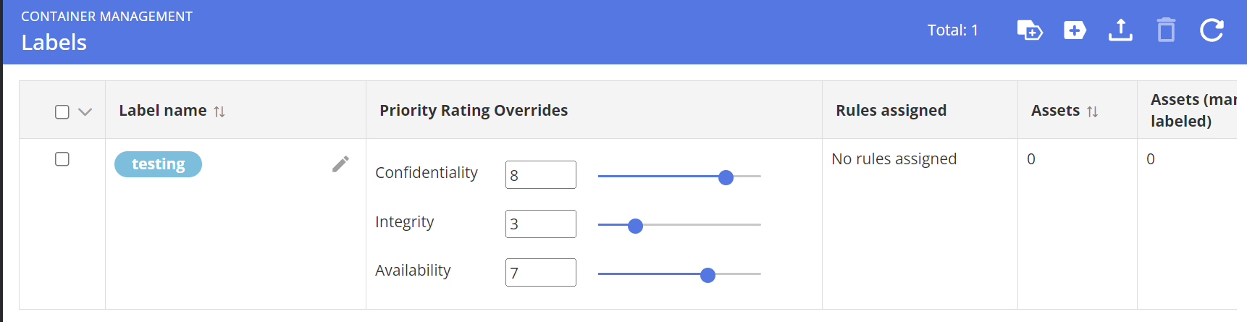Click the Integrity slider handle
The height and width of the screenshot is (322, 1247).
point(635,226)
